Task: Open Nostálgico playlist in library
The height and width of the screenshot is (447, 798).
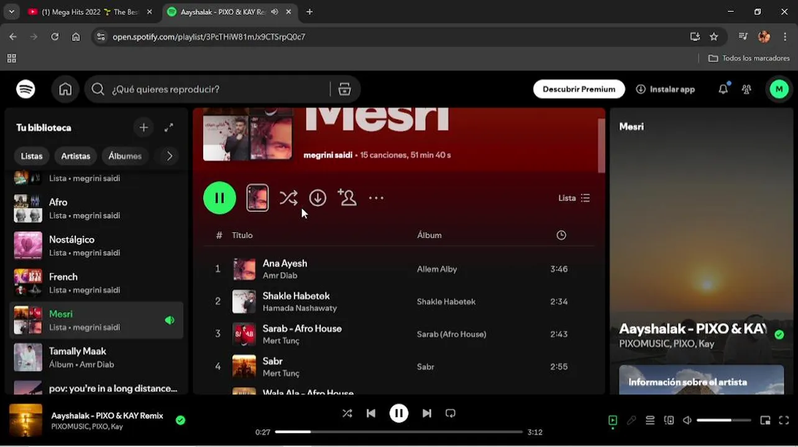Action: click(96, 246)
